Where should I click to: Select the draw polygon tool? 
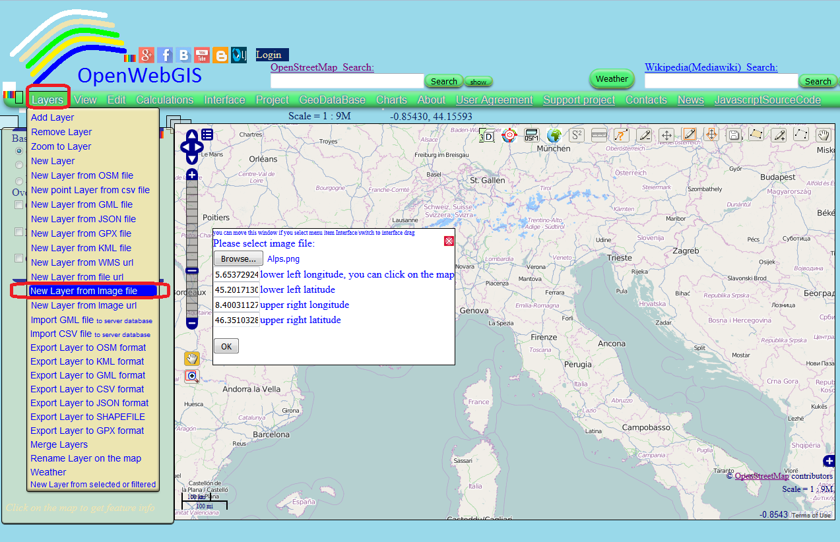point(756,135)
